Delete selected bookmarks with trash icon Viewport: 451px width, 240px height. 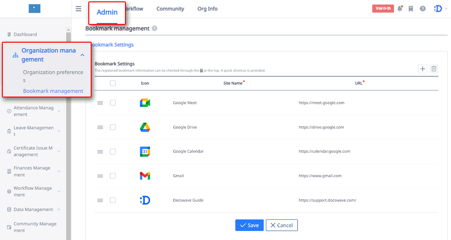[x=434, y=68]
